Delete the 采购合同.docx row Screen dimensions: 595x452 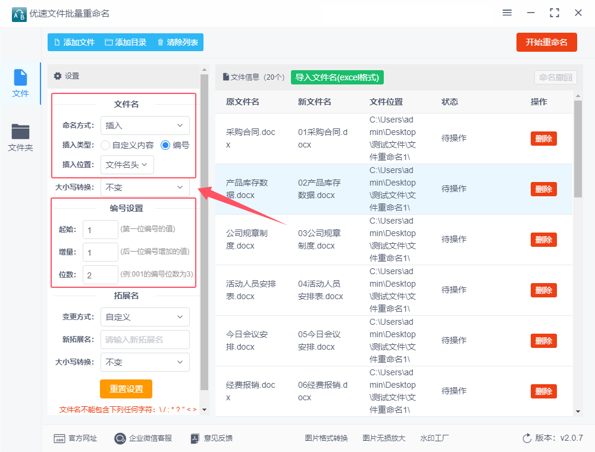click(x=543, y=139)
